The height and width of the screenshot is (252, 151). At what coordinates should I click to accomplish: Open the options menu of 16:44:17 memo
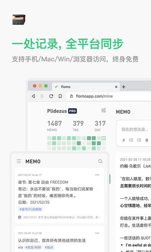tap(97, 175)
